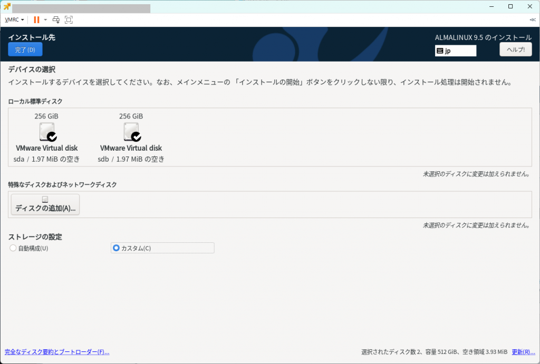
Task: Click the ローカル標準ディスク heading
Action: click(x=35, y=102)
